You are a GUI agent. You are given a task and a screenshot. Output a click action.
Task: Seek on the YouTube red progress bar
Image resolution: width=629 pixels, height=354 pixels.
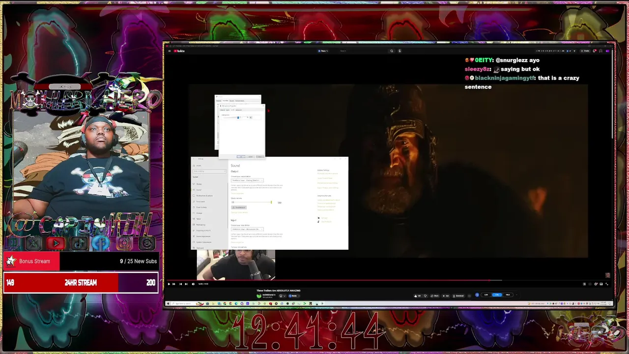pos(388,280)
